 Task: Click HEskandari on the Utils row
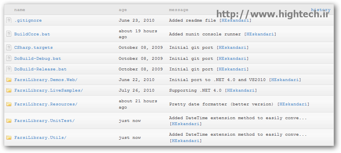click(x=186, y=141)
